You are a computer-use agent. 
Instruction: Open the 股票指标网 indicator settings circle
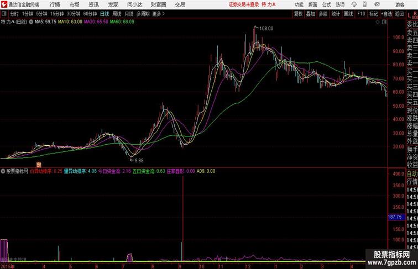(3, 171)
